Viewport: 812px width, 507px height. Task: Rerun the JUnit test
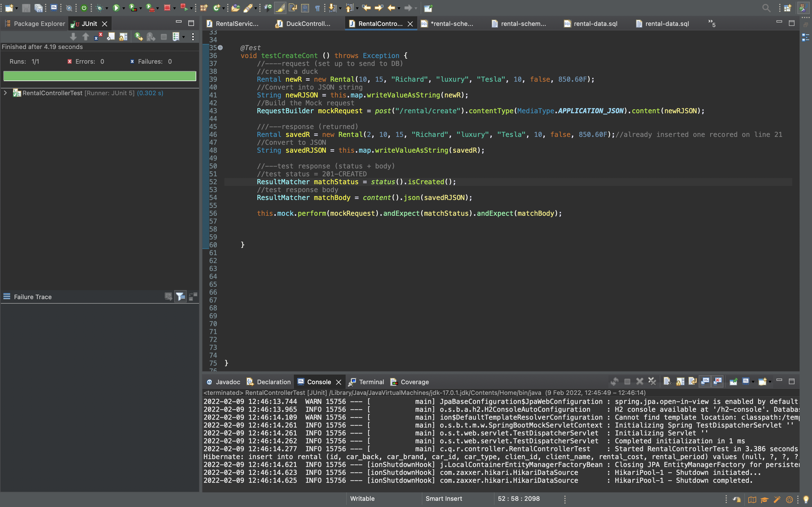pyautogui.click(x=138, y=37)
